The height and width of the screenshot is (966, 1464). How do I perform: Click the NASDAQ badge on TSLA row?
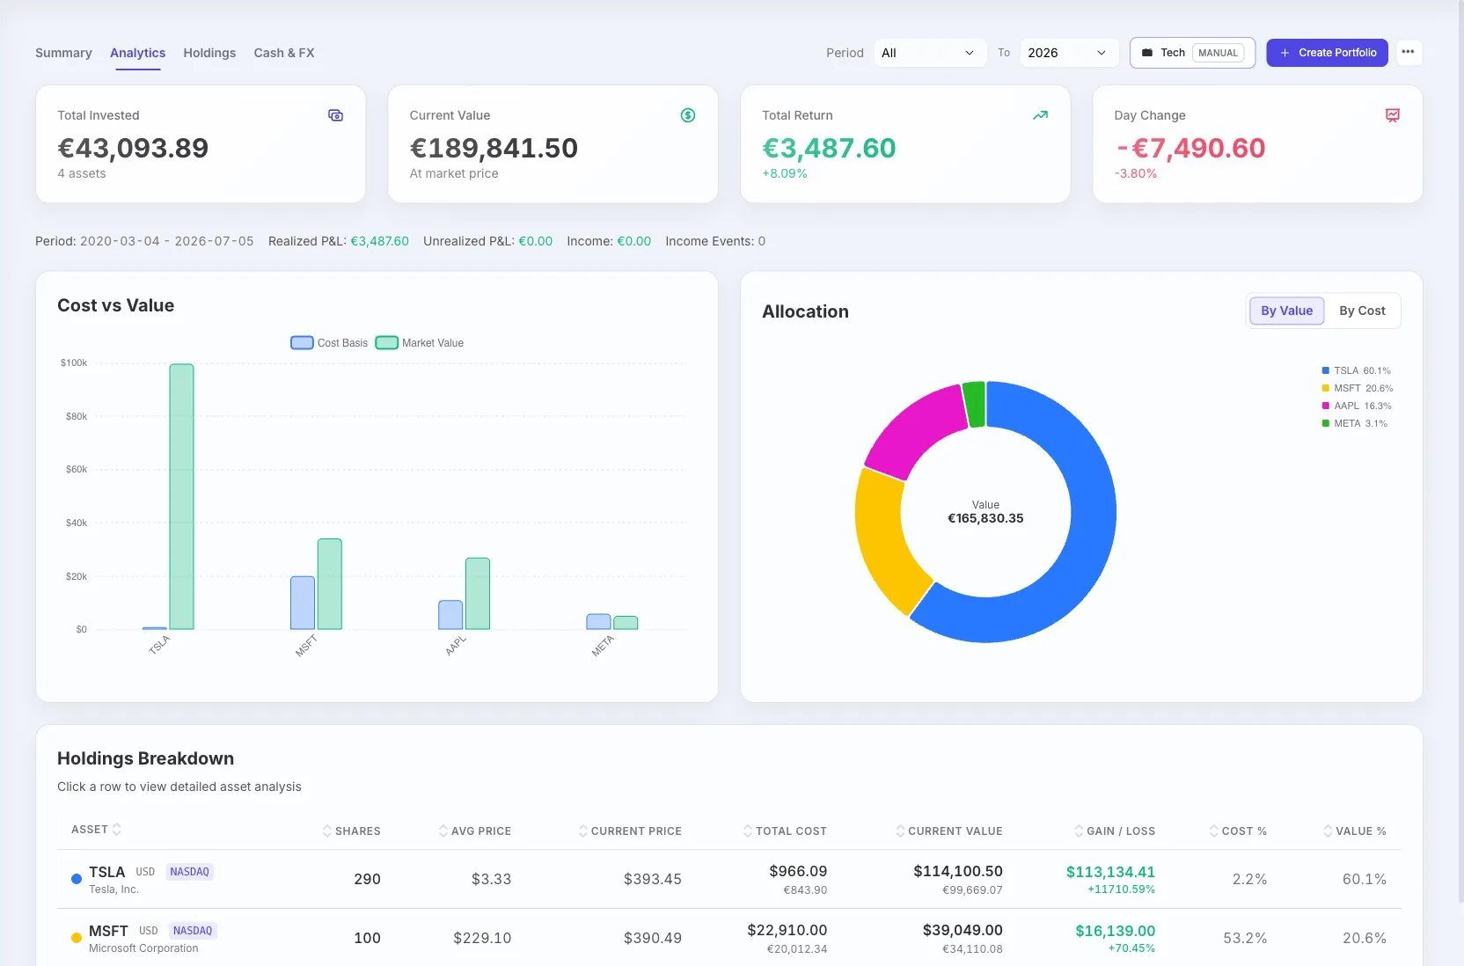[189, 872]
